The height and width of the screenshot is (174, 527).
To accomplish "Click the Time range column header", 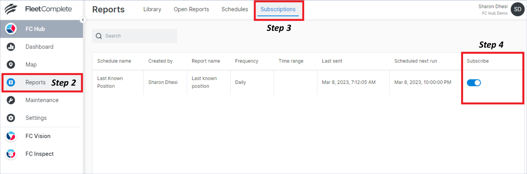I will (291, 61).
